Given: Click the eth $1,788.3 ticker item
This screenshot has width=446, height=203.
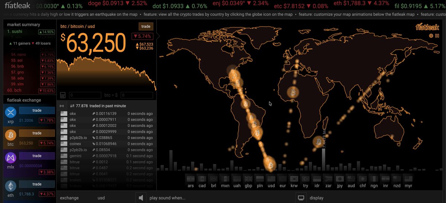Looking at the screenshot, I should tap(361, 3).
